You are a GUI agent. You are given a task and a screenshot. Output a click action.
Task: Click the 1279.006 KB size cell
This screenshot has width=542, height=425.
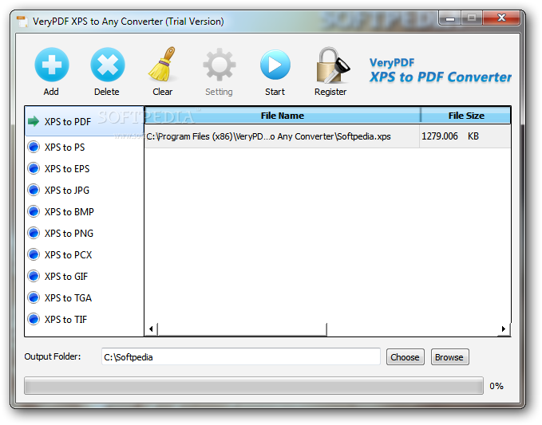465,136
